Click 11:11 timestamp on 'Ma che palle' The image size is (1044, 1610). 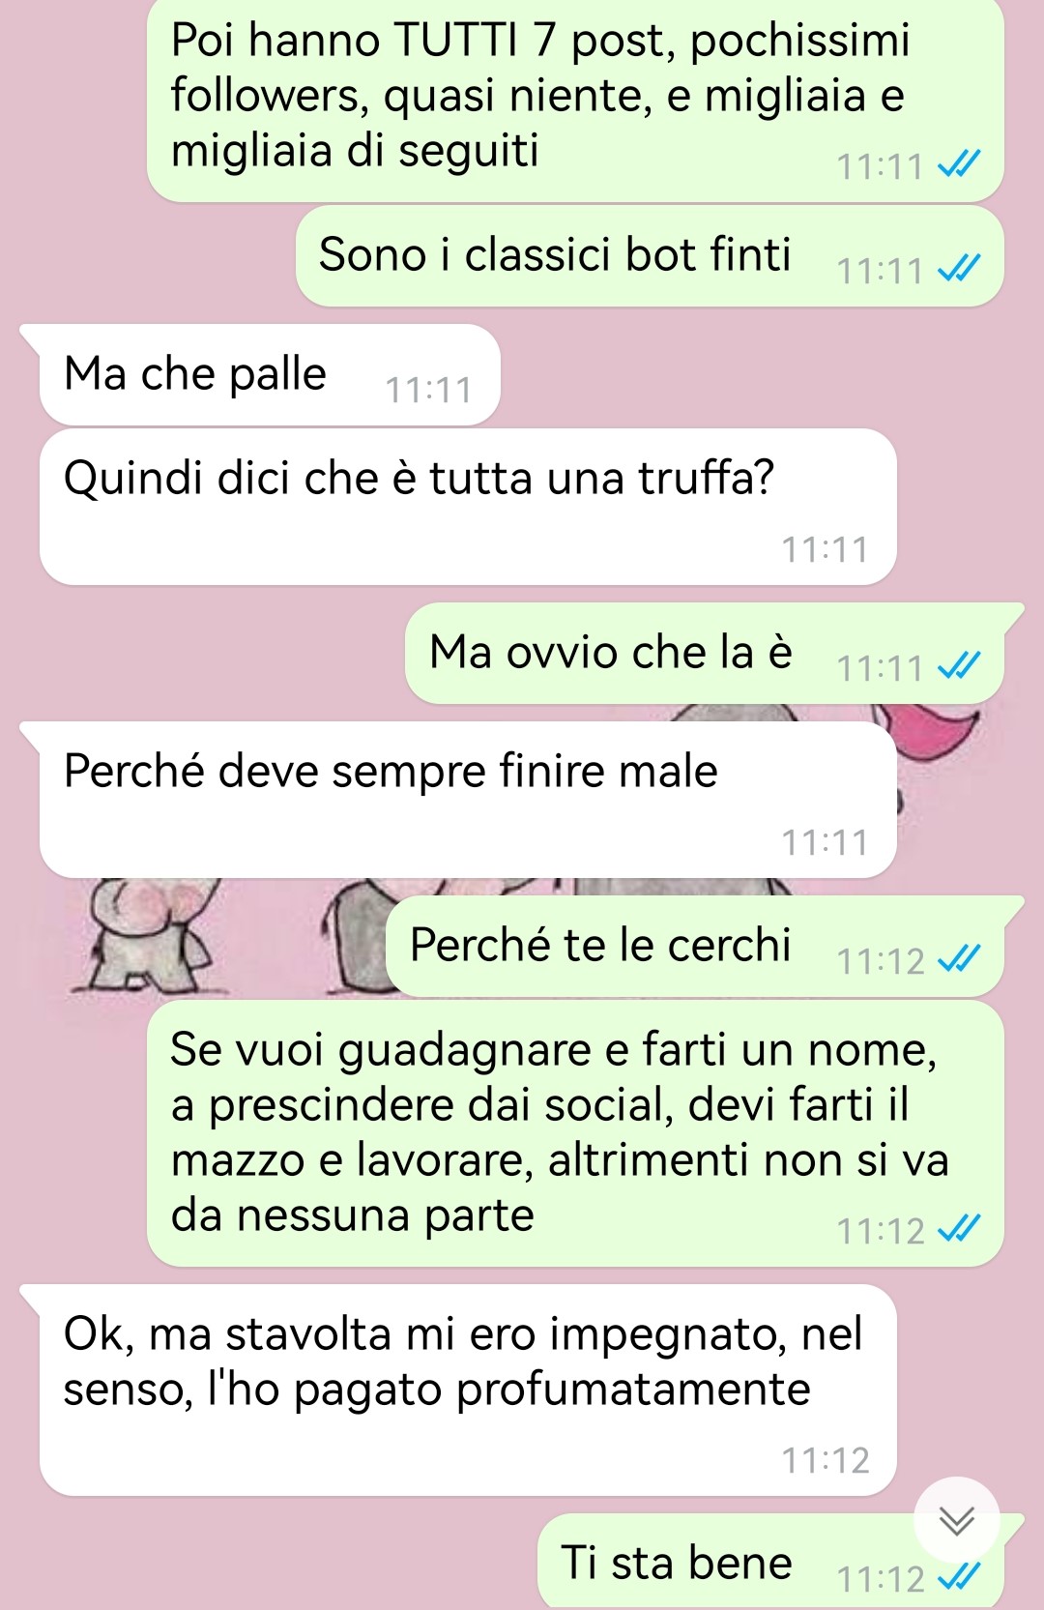(428, 390)
